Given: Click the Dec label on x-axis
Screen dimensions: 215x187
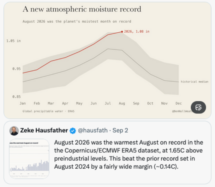Looking at the screenshot, I should pyautogui.click(x=179, y=103).
